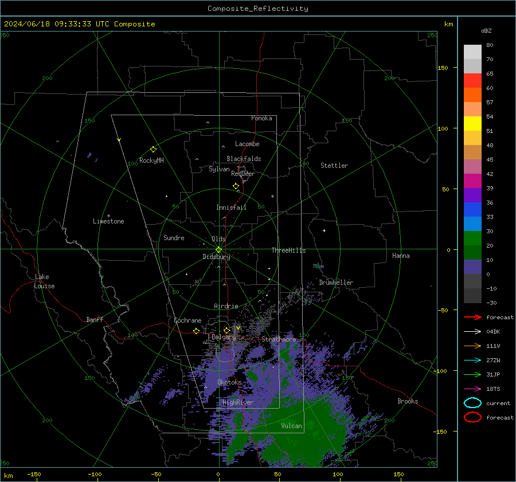The image size is (516, 482).
Task: Click the Calgary label
Action: pyautogui.click(x=224, y=337)
